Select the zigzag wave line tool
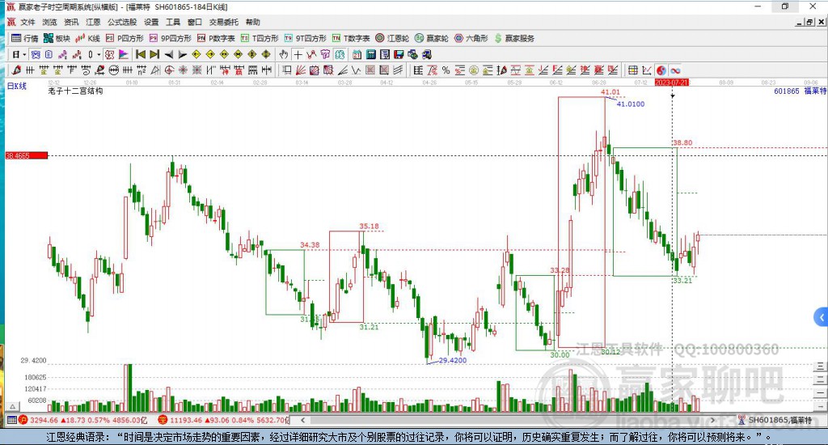The width and height of the screenshot is (828, 445). (x=356, y=70)
